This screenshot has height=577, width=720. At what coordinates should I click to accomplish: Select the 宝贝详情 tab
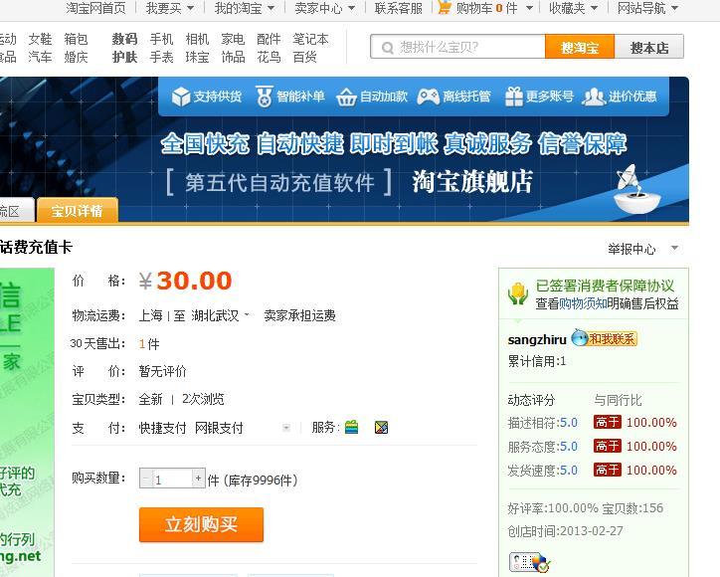click(78, 210)
